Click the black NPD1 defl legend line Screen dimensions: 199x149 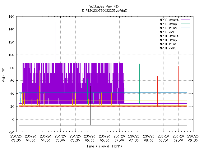[185, 48]
